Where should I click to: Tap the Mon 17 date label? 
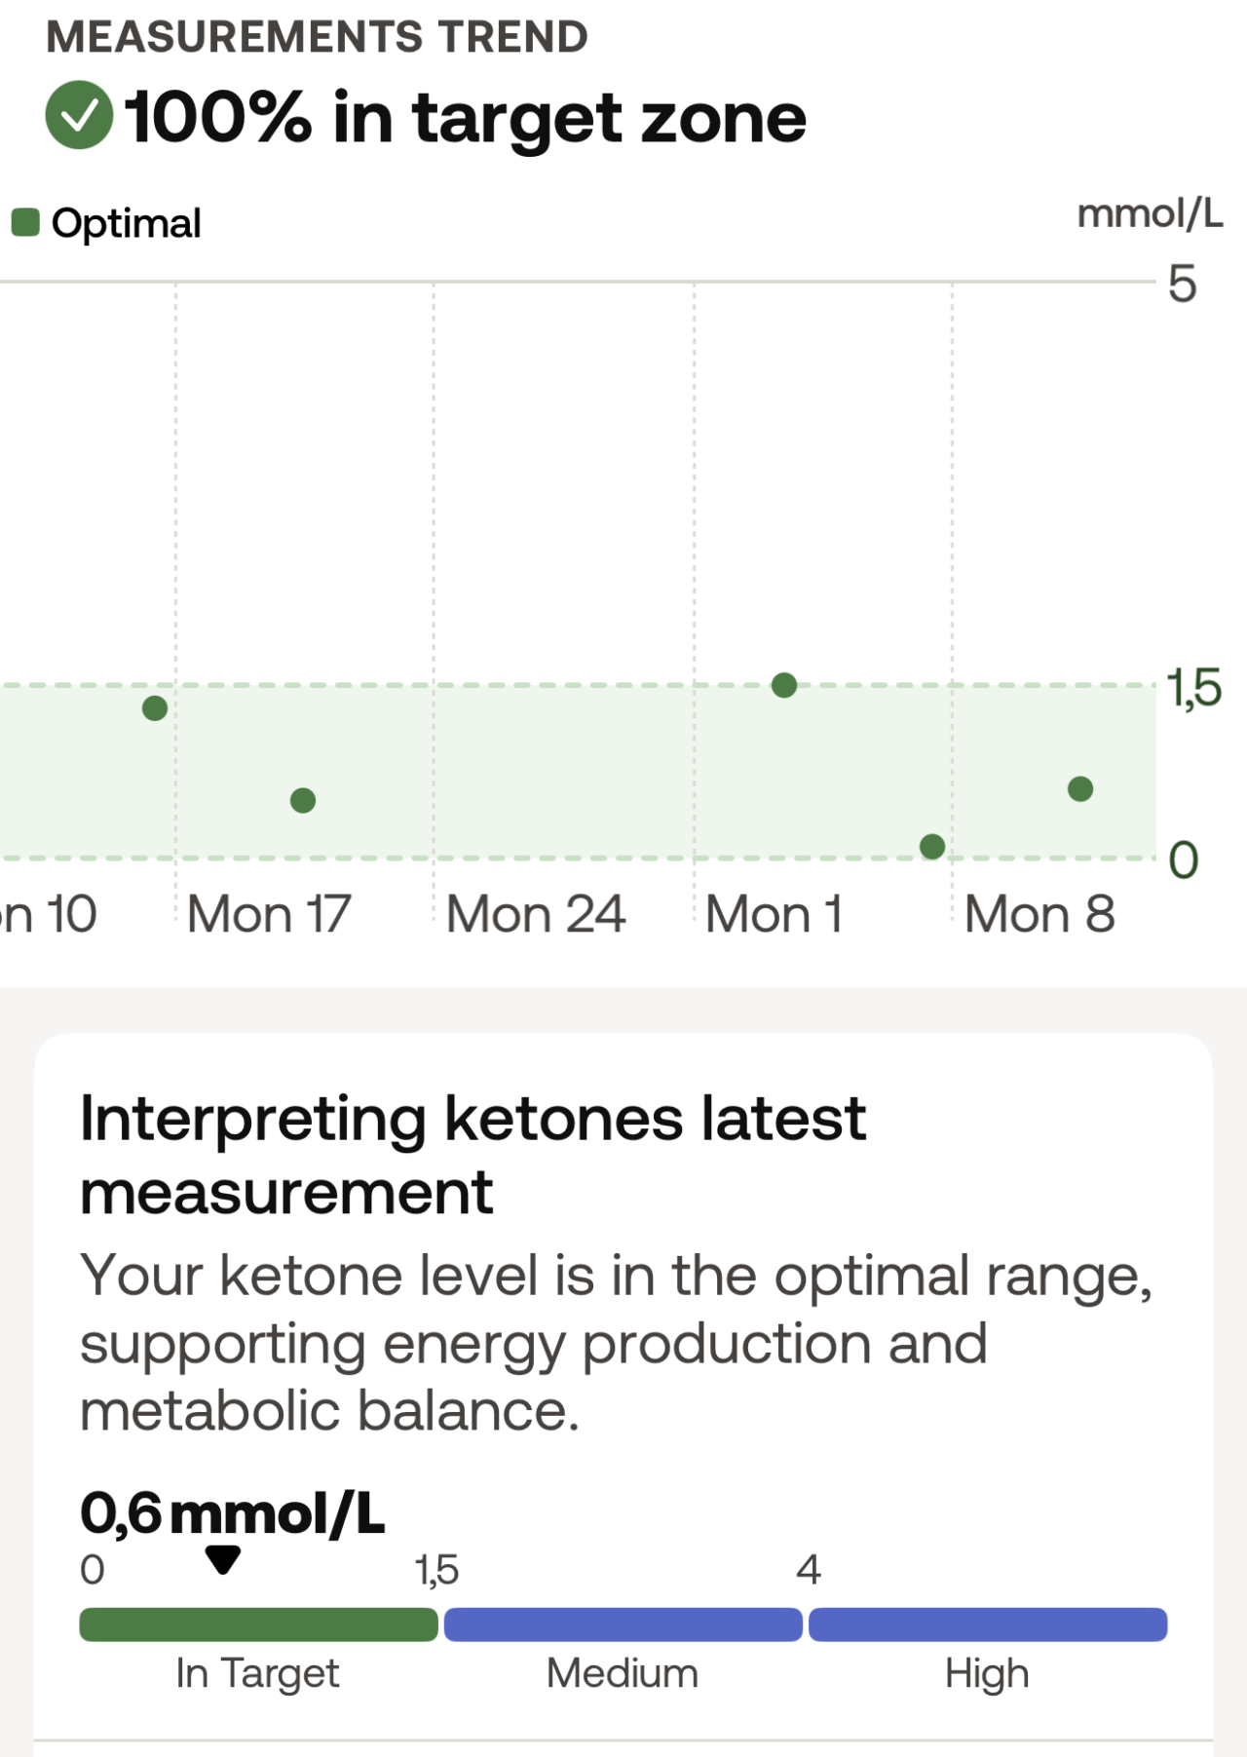269,914
